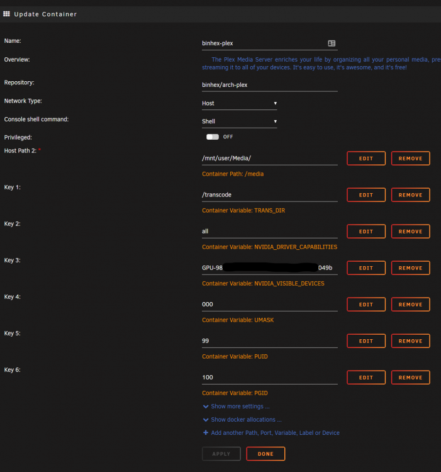441x472 pixels.
Task: Click the Network Type label
Action: click(x=23, y=101)
